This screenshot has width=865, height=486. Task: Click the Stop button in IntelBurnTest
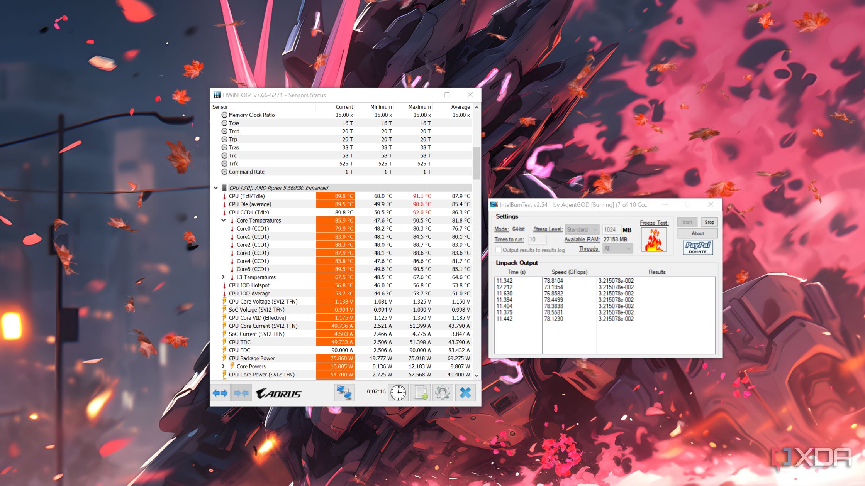click(x=709, y=222)
